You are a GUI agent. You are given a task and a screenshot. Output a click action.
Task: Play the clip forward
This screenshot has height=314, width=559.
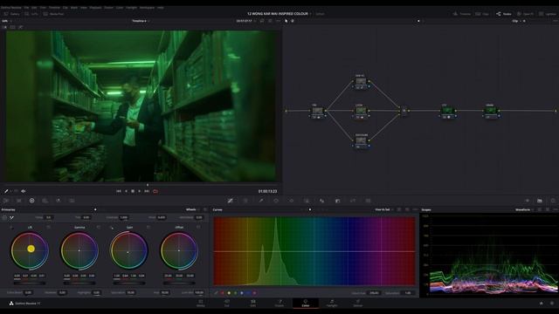pyautogui.click(x=140, y=191)
